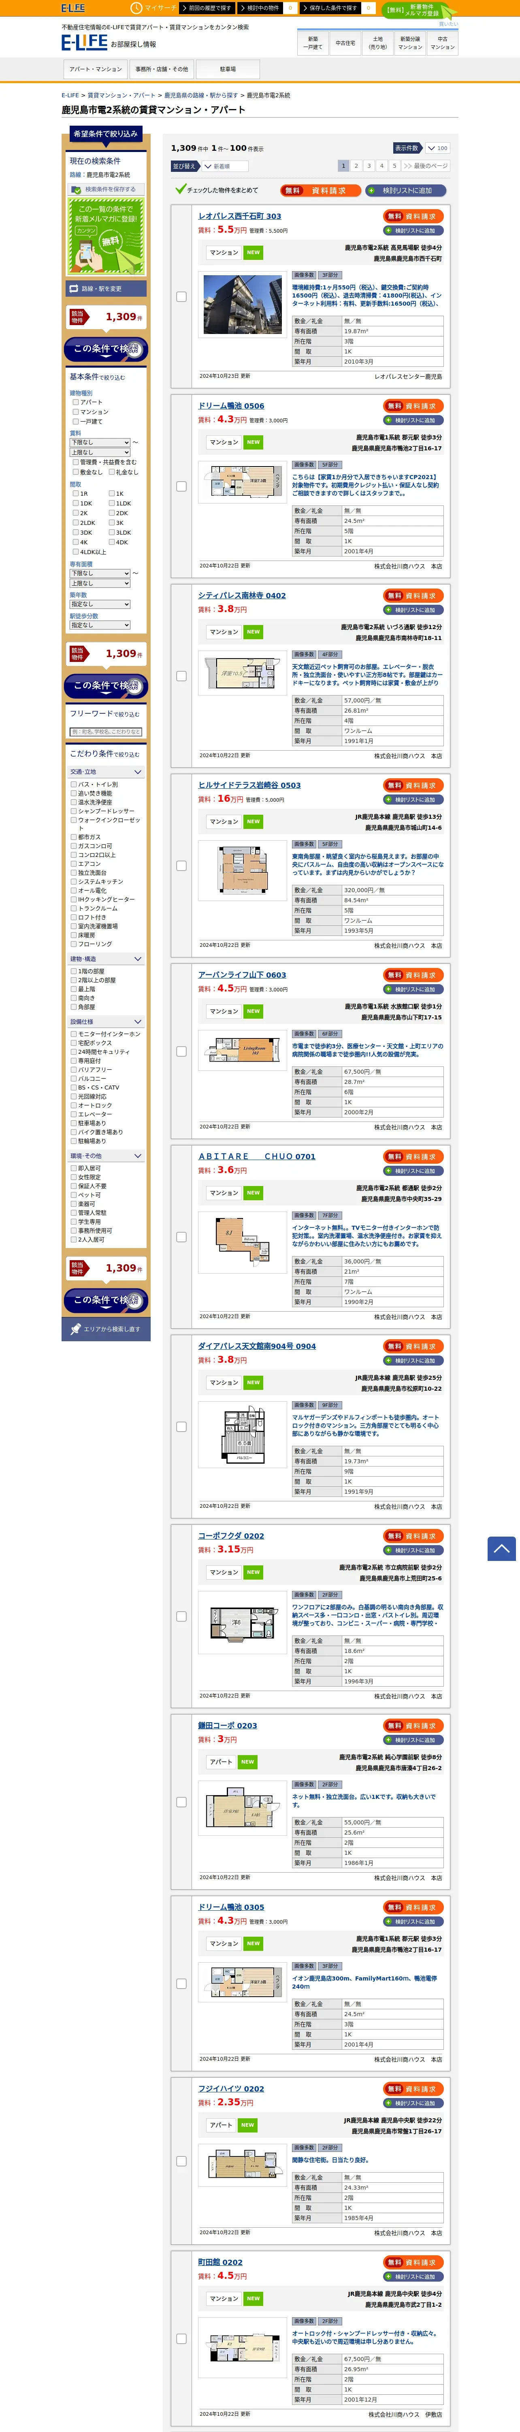This screenshot has width=520, height=2432.
Task: Focus the フリーワード keyword input field
Action: tap(106, 732)
